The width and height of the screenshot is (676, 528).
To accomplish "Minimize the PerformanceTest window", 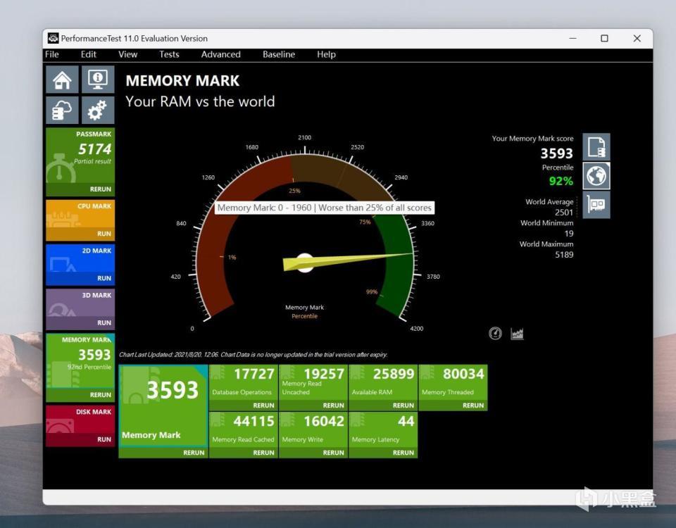I will [x=572, y=38].
